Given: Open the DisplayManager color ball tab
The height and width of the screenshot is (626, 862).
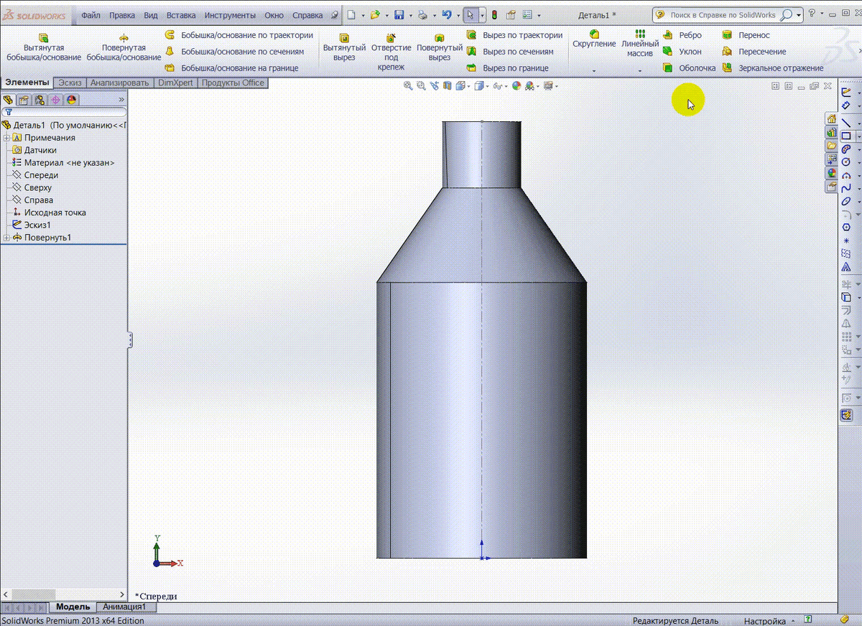Looking at the screenshot, I should (x=71, y=100).
